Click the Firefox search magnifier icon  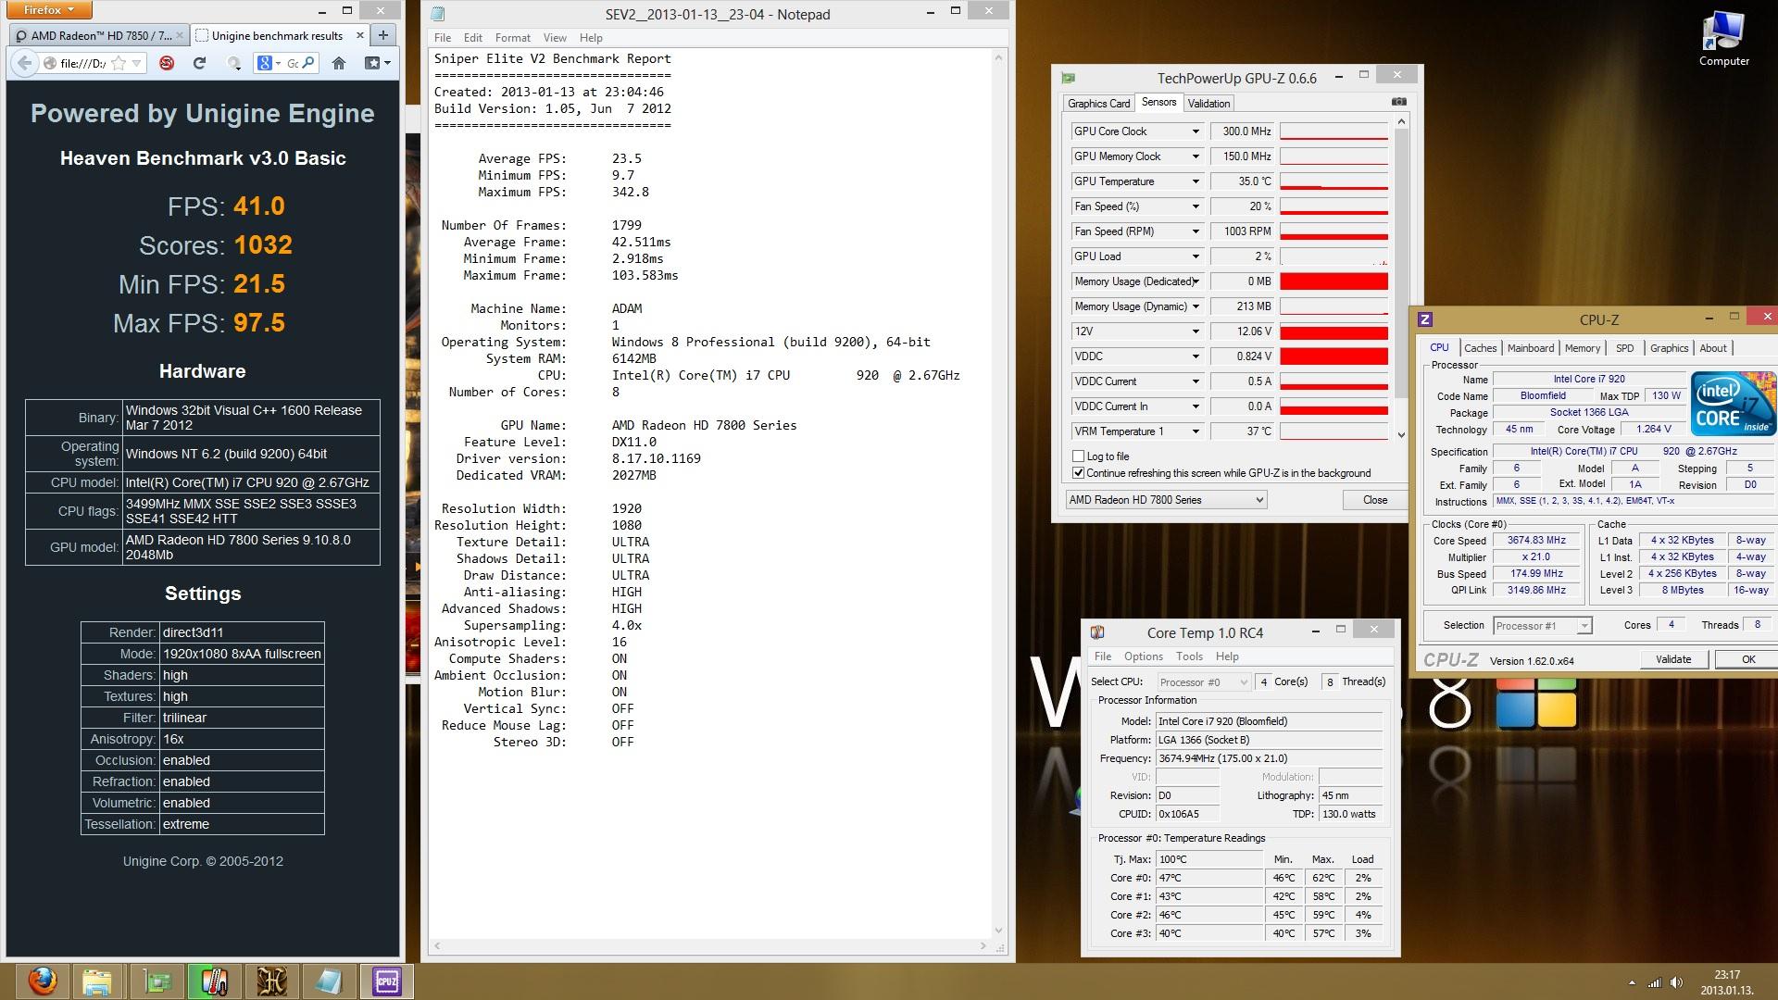(308, 63)
